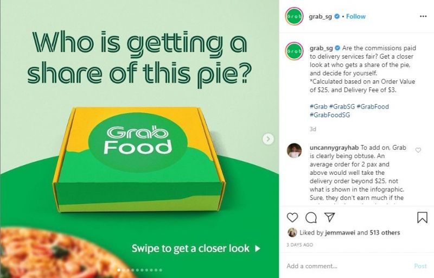Open the #GrabFoodSG hashtag
Image resolution: width=434 pixels, height=278 pixels.
(330, 115)
